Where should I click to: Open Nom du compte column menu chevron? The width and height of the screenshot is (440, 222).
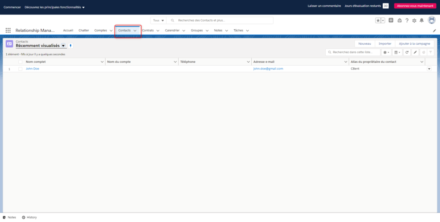pyautogui.click(x=175, y=62)
